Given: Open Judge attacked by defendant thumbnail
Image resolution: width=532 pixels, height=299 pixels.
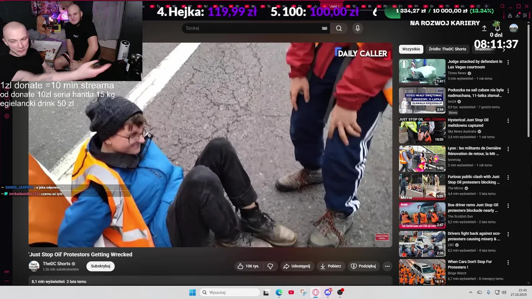Looking at the screenshot, I should (x=422, y=72).
